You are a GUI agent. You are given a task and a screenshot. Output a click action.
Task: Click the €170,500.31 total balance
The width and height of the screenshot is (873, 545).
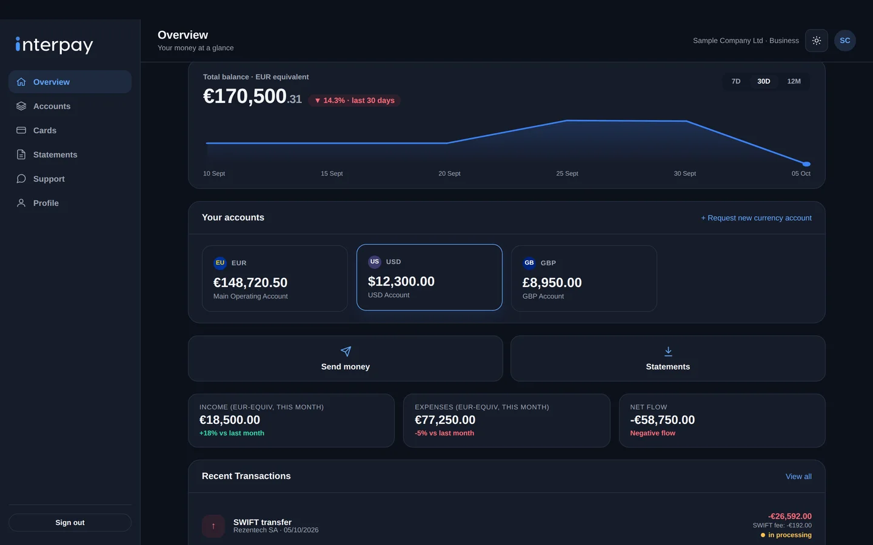click(x=252, y=96)
